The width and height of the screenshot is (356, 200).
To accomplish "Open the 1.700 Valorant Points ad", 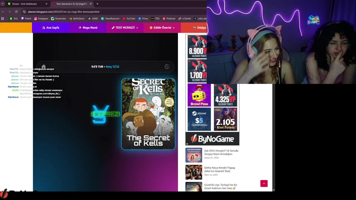I will pyautogui.click(x=197, y=71).
